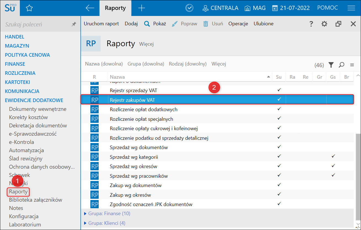This screenshot has height=230, width=361.
Task: Open settings gear icon in toolbar
Action: (324, 24)
